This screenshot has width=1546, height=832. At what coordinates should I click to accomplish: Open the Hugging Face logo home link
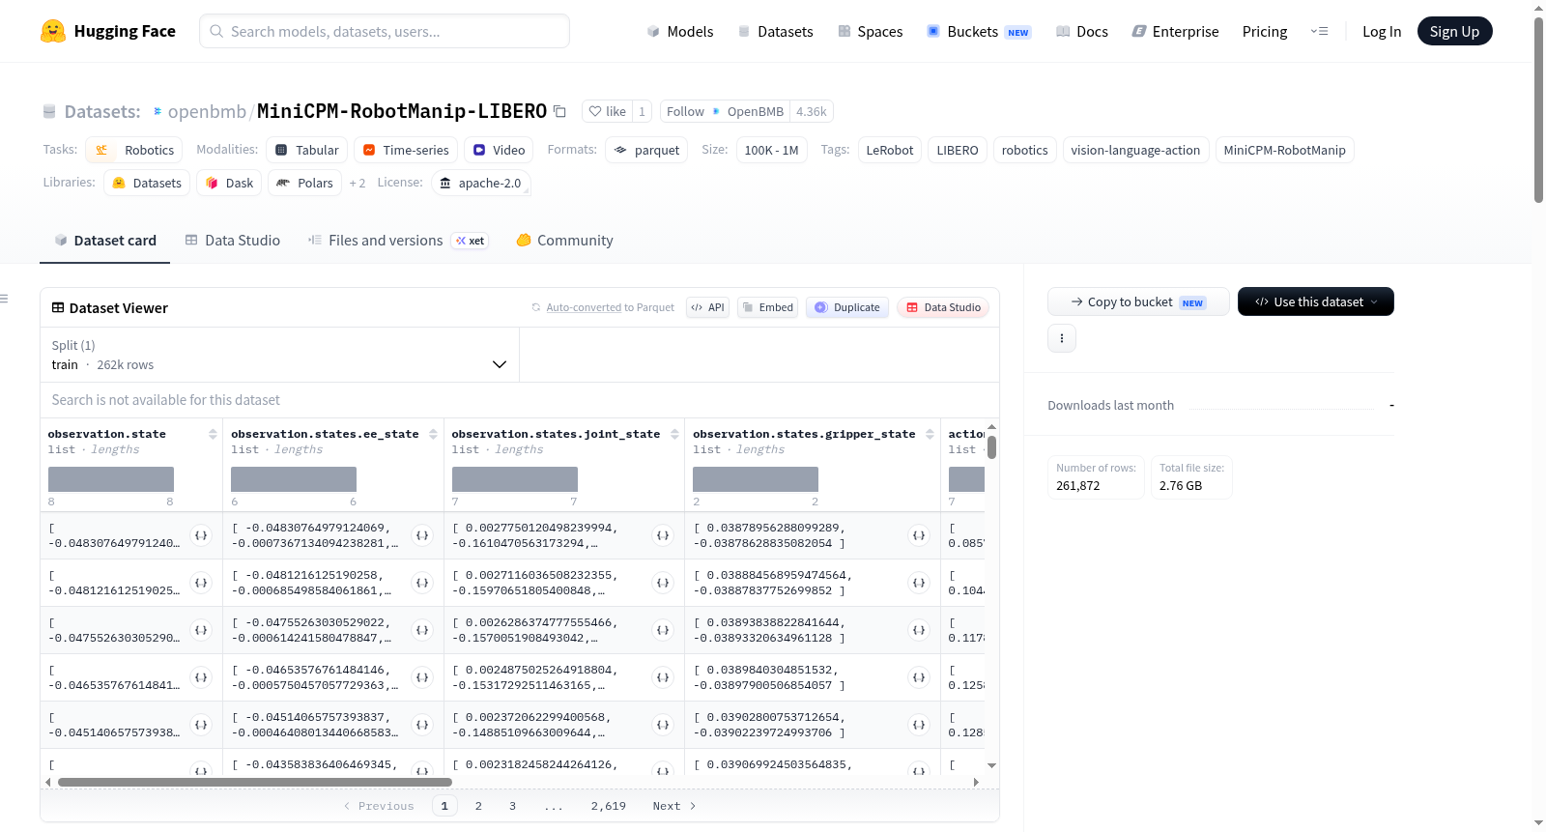108,31
